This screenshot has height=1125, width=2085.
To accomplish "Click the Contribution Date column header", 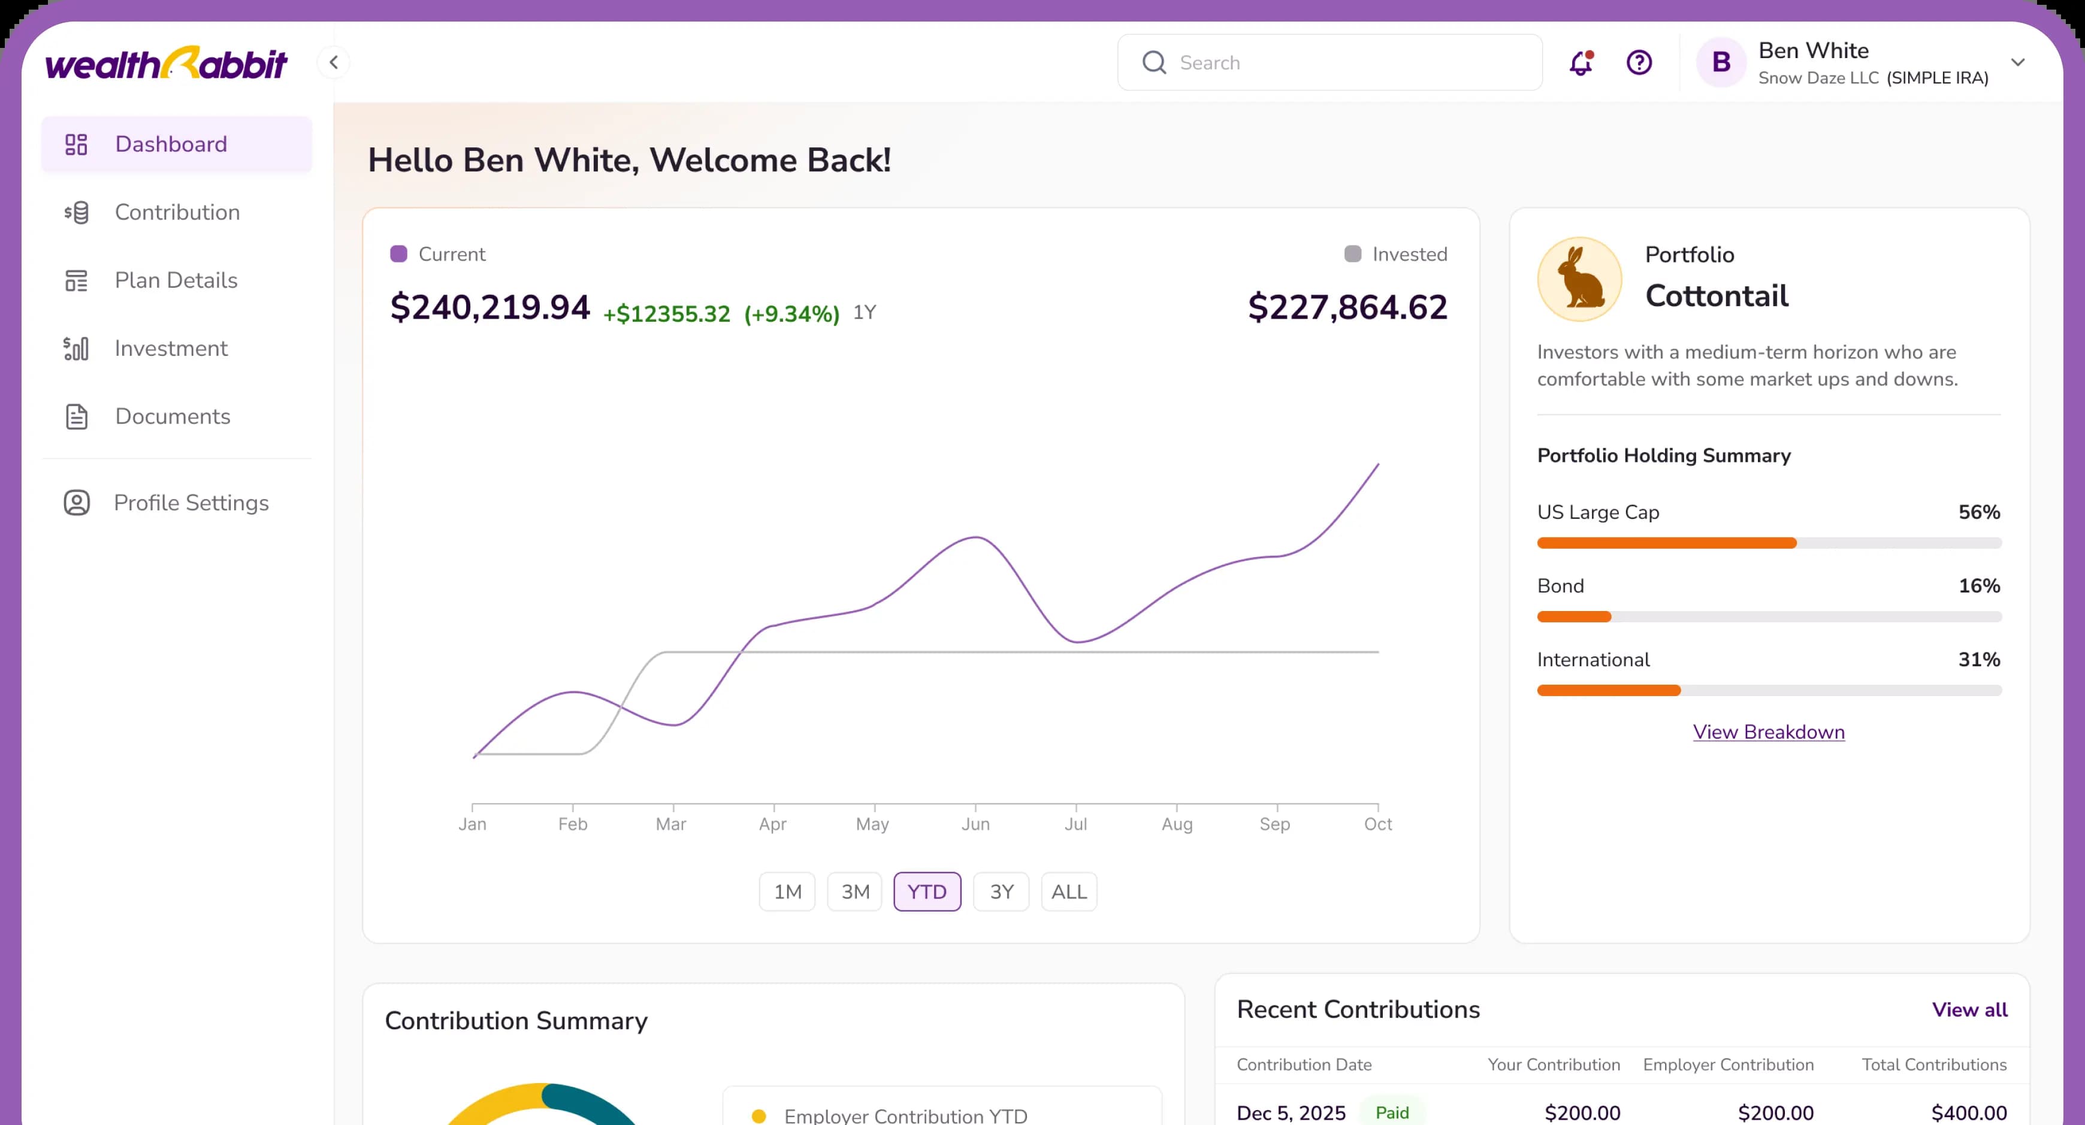I will click(1304, 1064).
